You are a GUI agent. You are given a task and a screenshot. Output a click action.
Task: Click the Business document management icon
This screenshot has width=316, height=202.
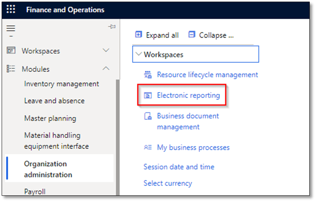coord(148,116)
